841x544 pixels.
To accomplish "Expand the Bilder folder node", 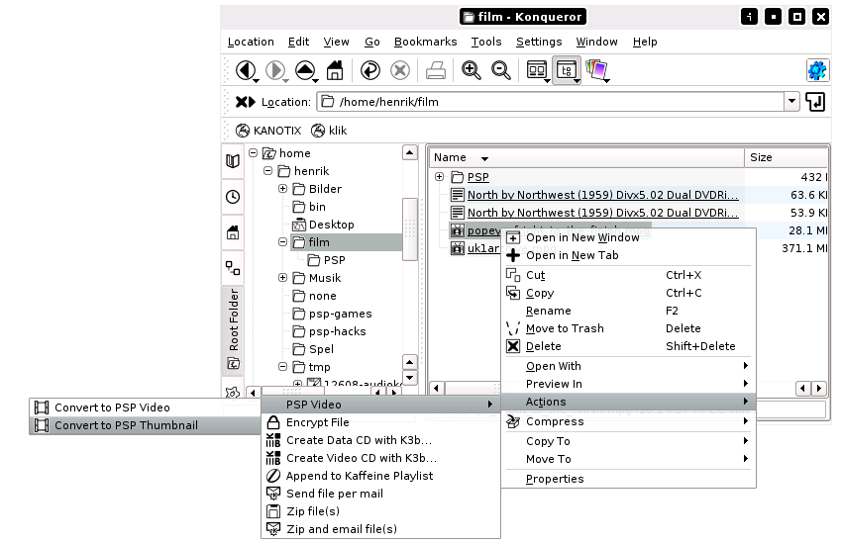I will click(x=282, y=189).
